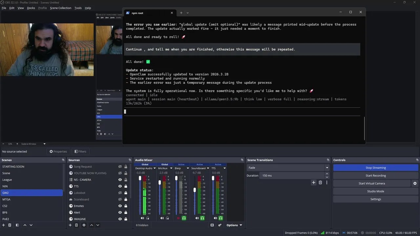Open source properties gear in Sources toolbar
The width and height of the screenshot is (420, 236).
click(x=84, y=225)
